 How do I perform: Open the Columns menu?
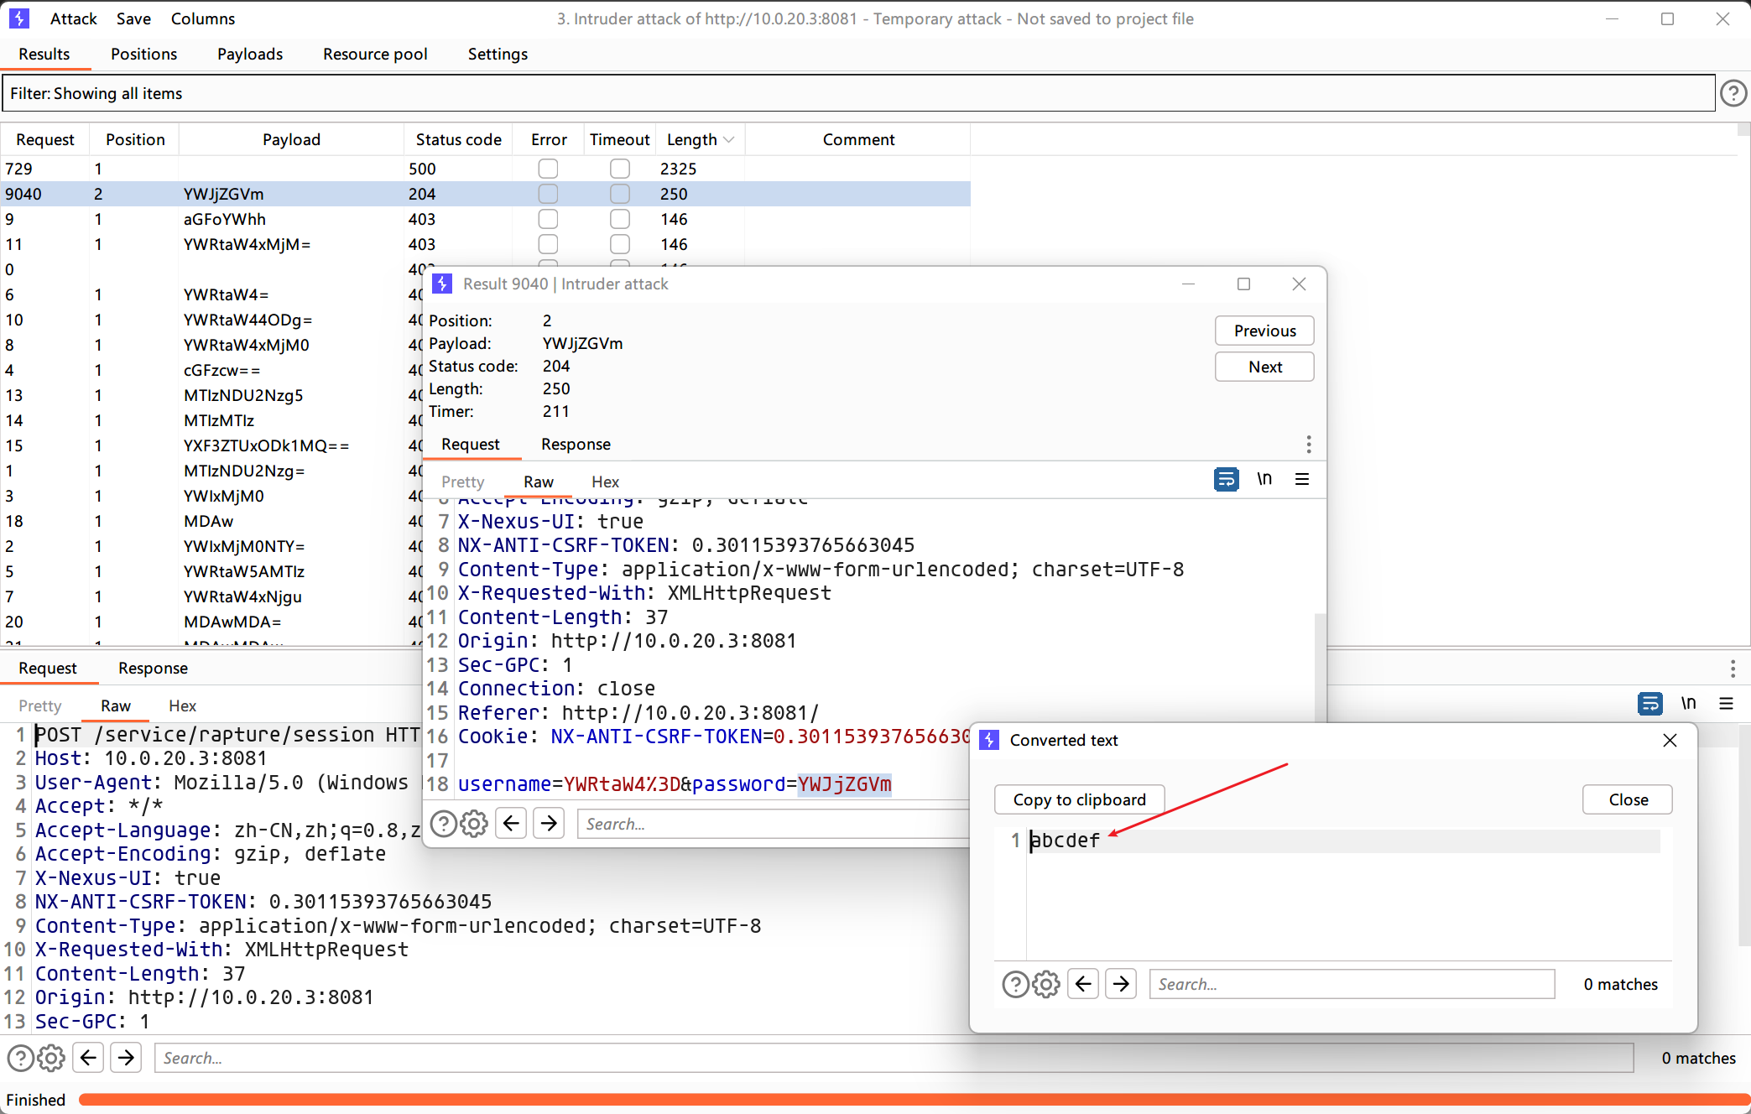tap(202, 18)
